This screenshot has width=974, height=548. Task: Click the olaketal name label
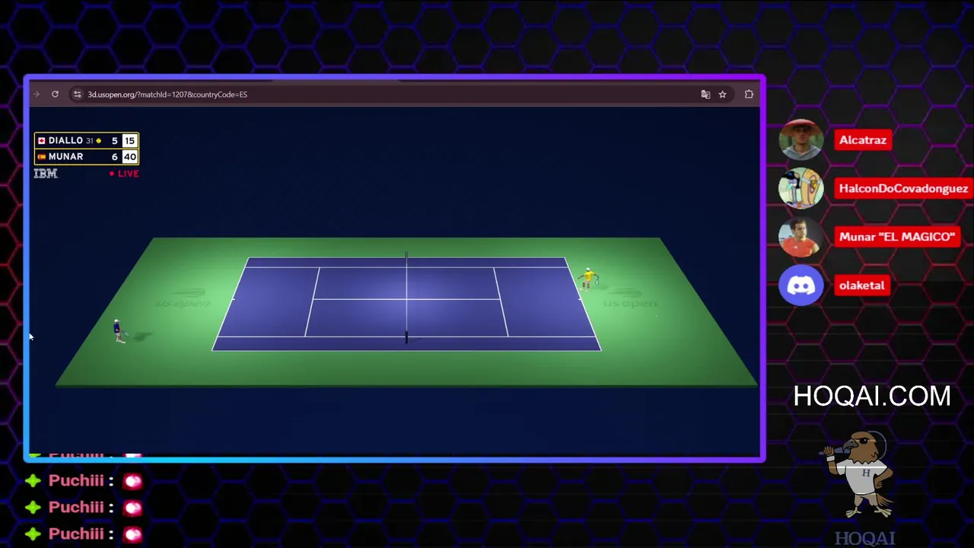point(862,285)
